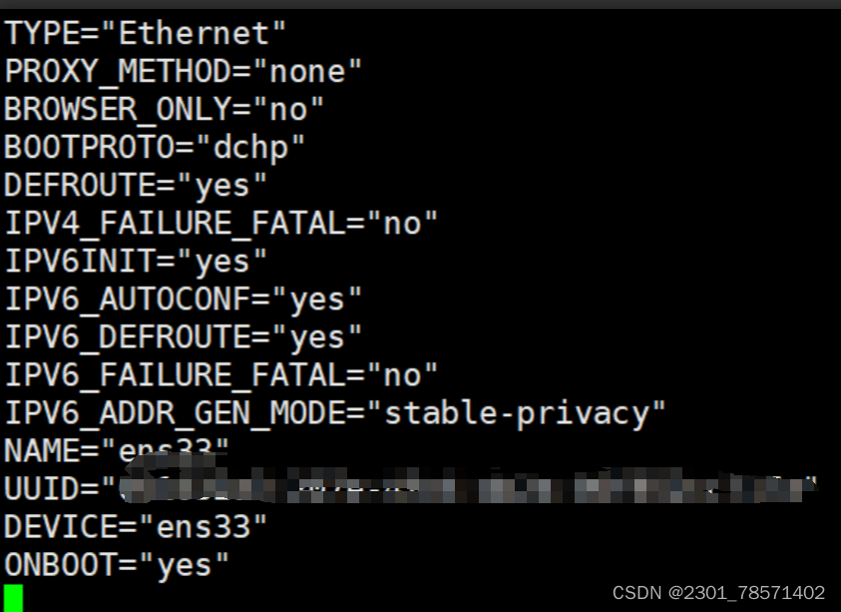This screenshot has height=612, width=841.
Task: Click the BROWSER_ONLY="no" line
Action: pos(164,110)
